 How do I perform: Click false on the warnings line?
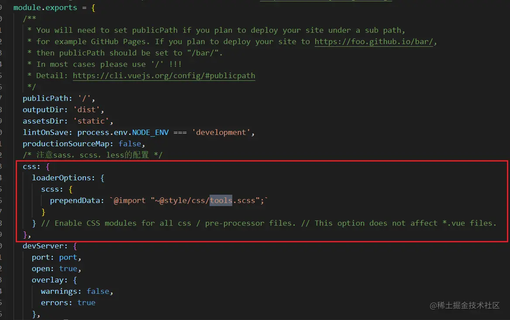(x=97, y=291)
